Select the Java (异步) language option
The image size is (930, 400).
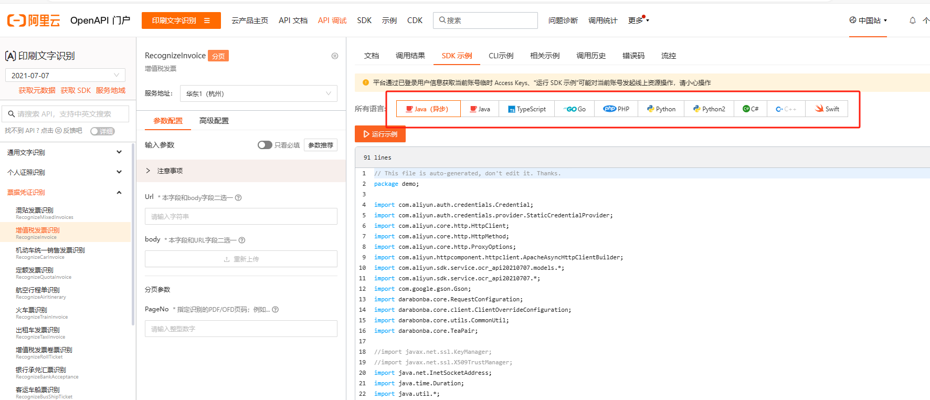tap(428, 109)
